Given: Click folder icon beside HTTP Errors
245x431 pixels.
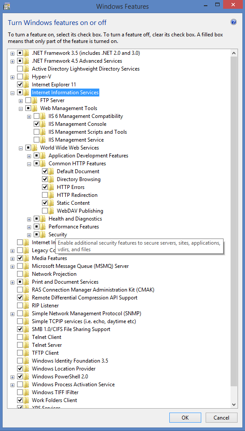Looking at the screenshot, I should (x=51, y=187).
